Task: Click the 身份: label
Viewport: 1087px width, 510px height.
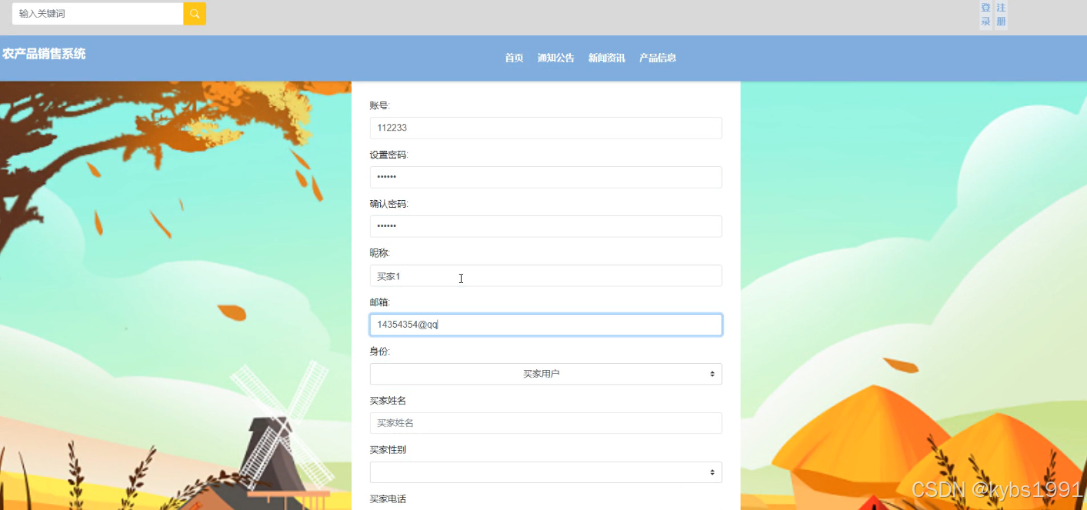Action: pyautogui.click(x=380, y=352)
